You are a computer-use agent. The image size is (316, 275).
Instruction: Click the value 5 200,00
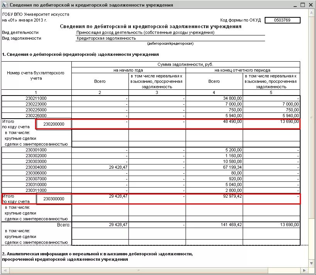coord(233,150)
